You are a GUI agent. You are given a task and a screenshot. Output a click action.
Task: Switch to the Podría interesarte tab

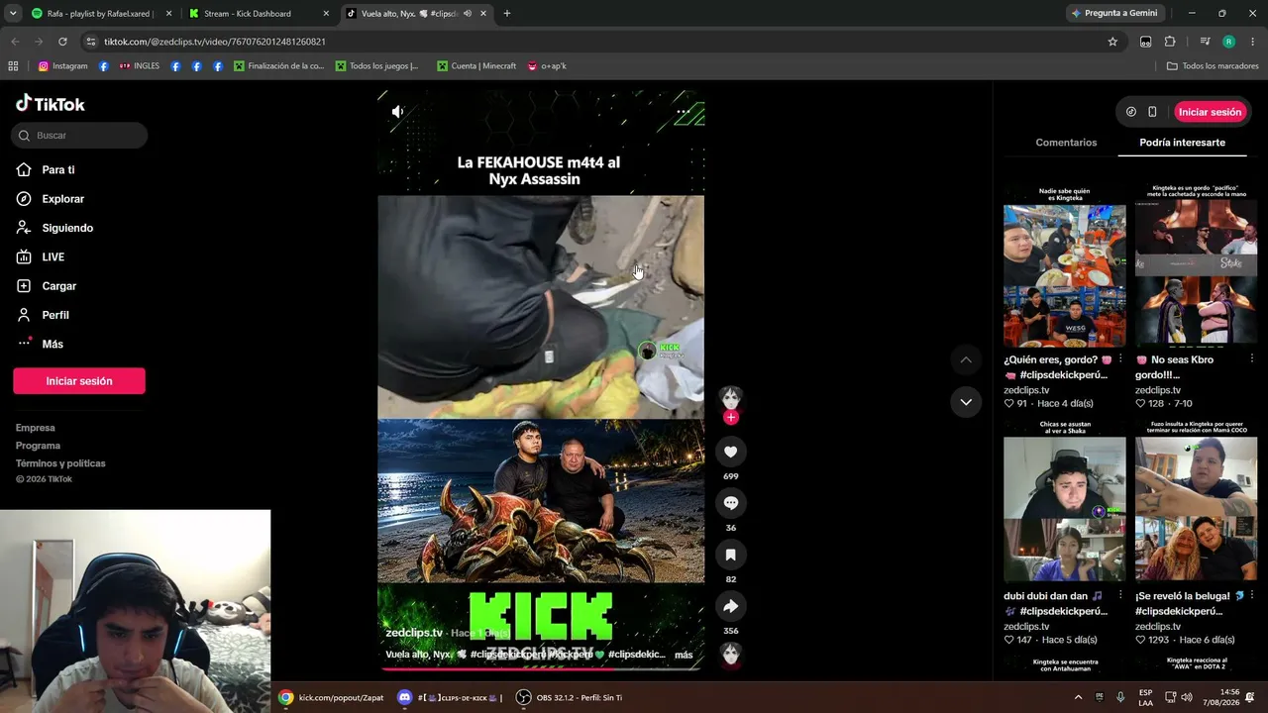pos(1182,143)
